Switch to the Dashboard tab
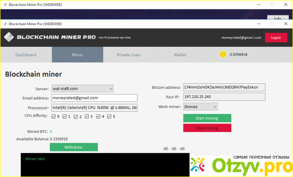Viewport: 293px width, 177px height. (26, 54)
